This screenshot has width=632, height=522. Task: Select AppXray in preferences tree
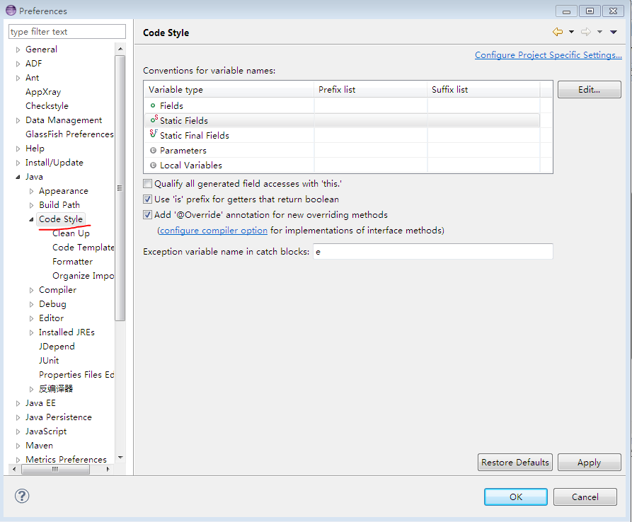[x=43, y=92]
